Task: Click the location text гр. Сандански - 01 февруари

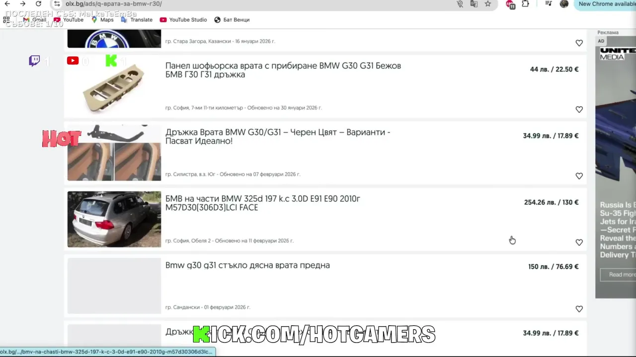Action: [x=208, y=307]
